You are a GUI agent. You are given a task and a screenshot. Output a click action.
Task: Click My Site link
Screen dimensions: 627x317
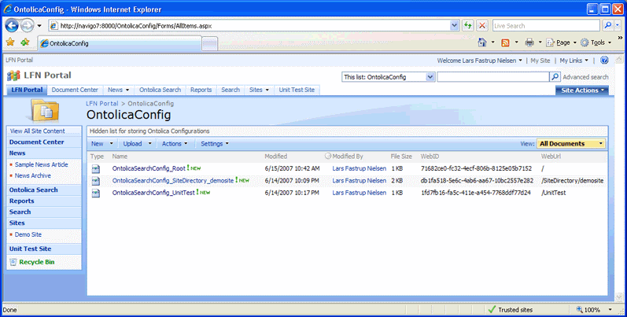tap(540, 61)
